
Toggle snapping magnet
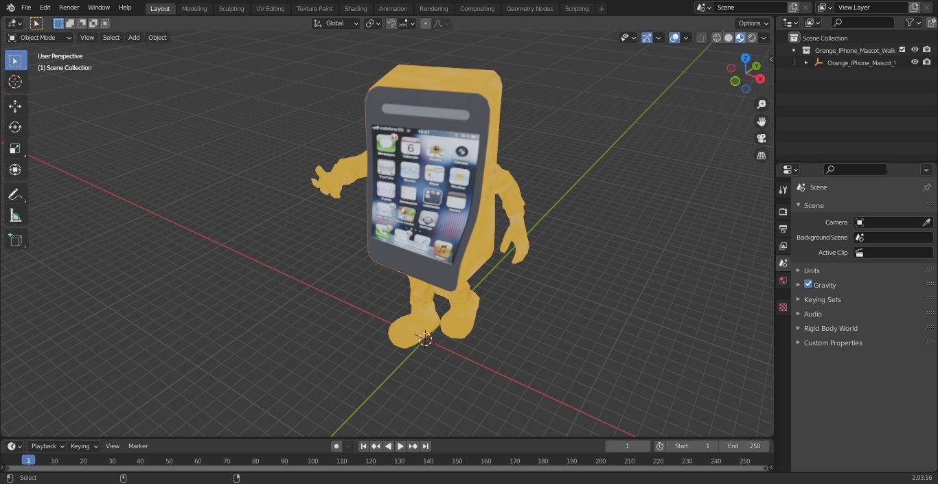pyautogui.click(x=391, y=23)
